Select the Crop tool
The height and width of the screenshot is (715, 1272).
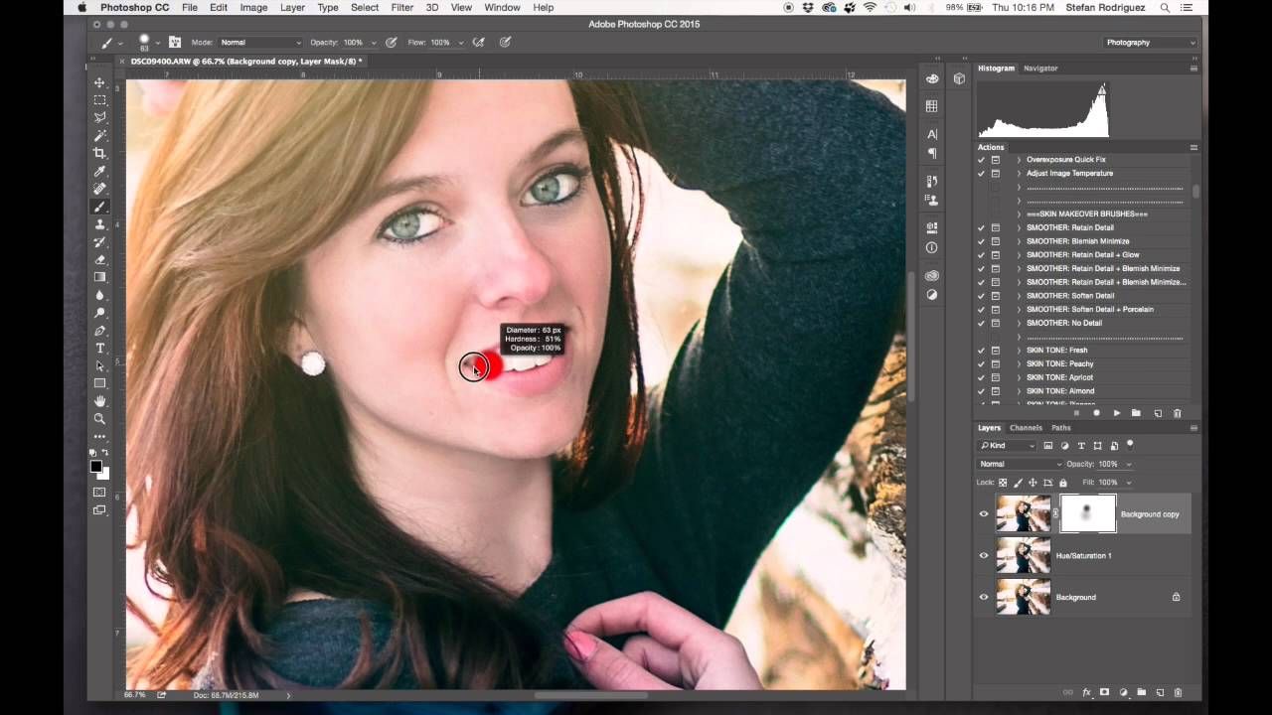[x=99, y=153]
